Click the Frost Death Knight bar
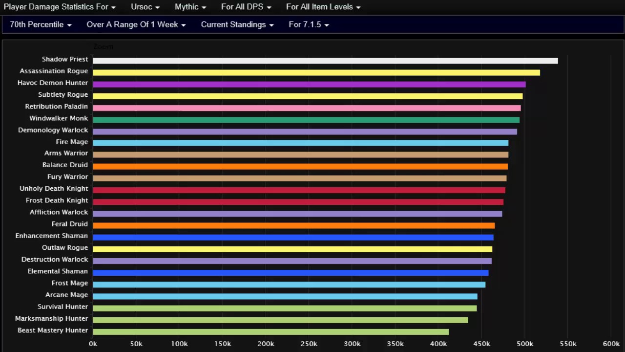 (x=298, y=202)
